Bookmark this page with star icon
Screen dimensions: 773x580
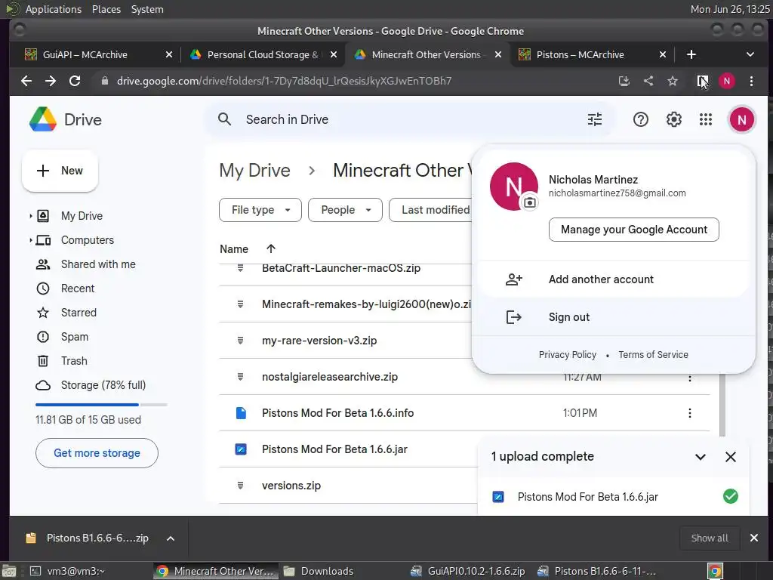673,81
